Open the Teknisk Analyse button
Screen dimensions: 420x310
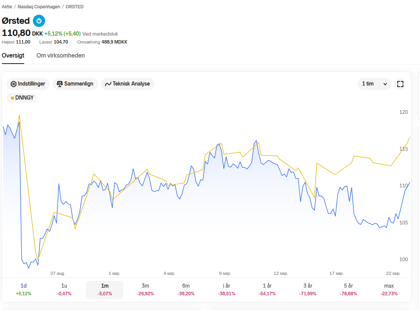pyautogui.click(x=128, y=84)
